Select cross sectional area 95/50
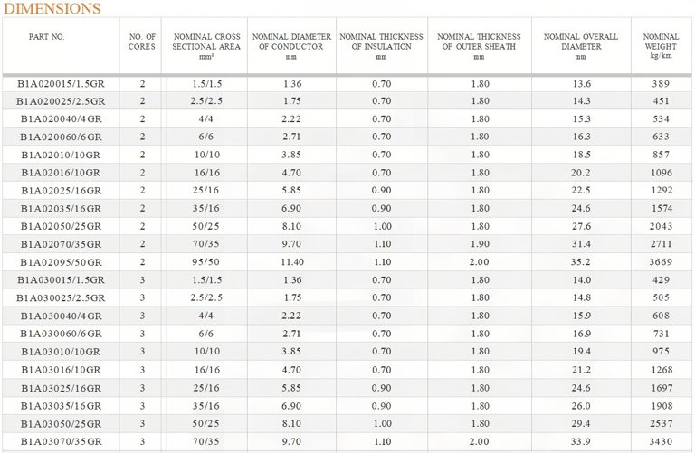The image size is (695, 453). coord(206,261)
